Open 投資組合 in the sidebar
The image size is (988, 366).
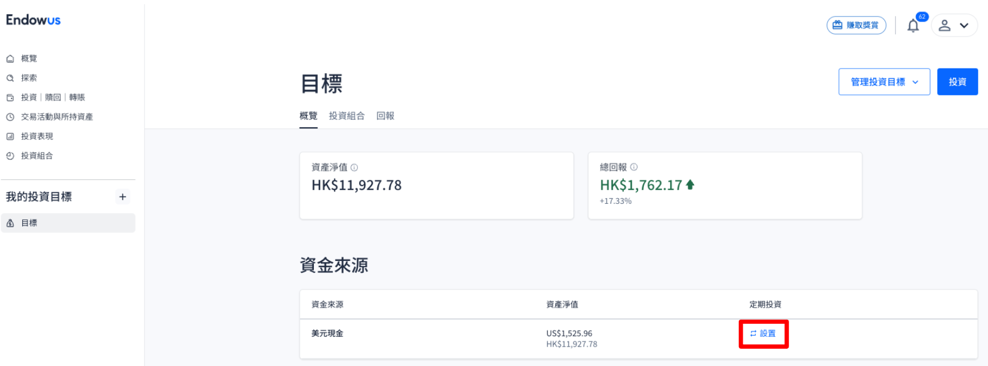click(x=37, y=156)
